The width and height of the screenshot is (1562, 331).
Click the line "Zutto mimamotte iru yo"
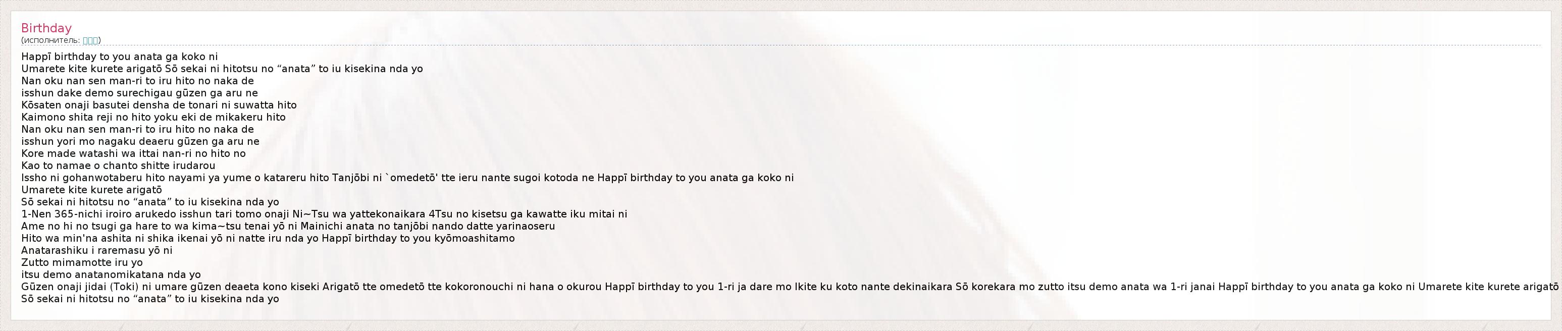click(82, 262)
